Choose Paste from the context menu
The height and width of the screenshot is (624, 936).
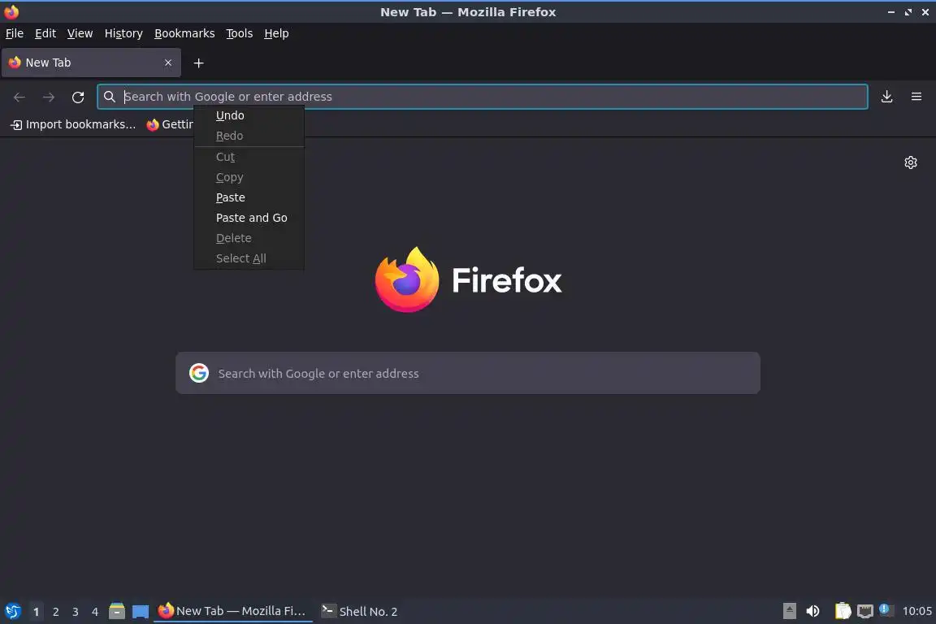pos(249,197)
